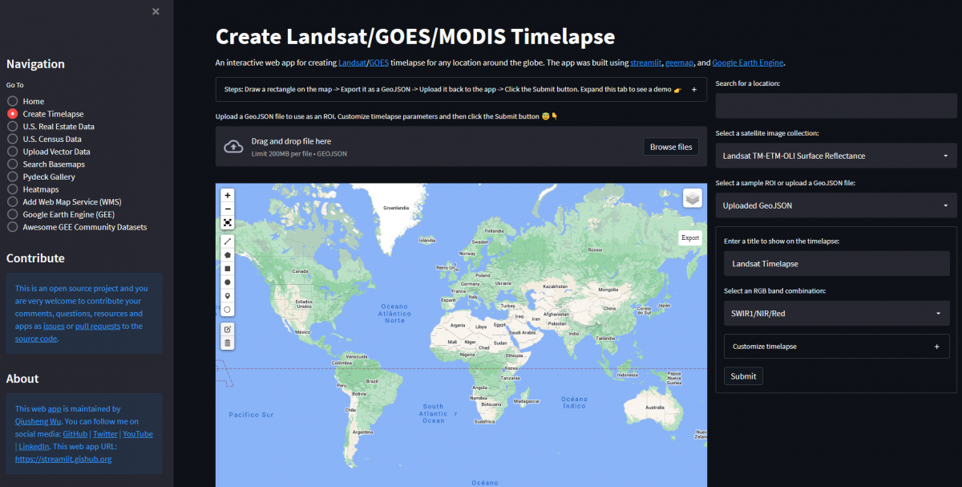Open the Landsat link
This screenshot has width=962, height=487.
(x=352, y=63)
